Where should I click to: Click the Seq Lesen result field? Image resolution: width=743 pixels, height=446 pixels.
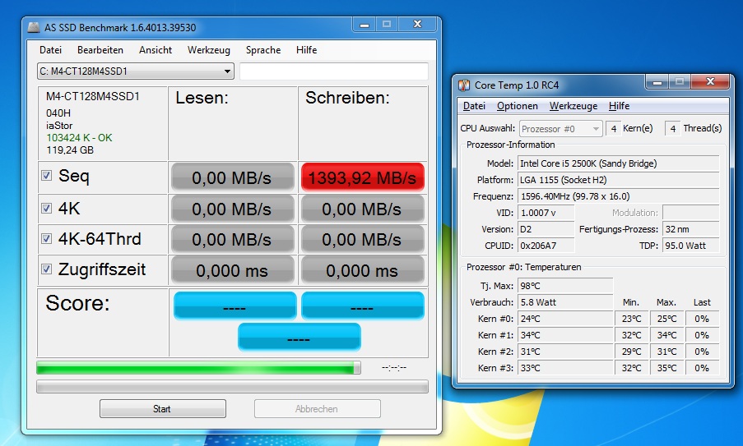point(232,177)
